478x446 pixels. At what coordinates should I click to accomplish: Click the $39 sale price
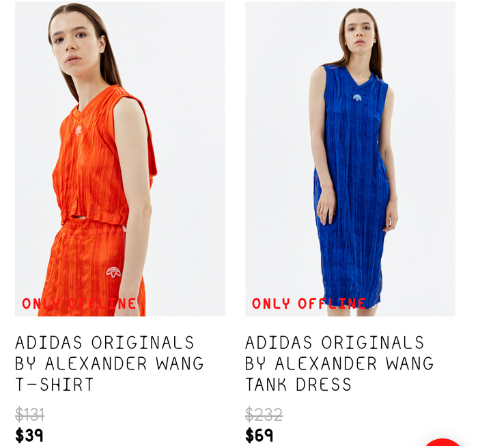29,435
